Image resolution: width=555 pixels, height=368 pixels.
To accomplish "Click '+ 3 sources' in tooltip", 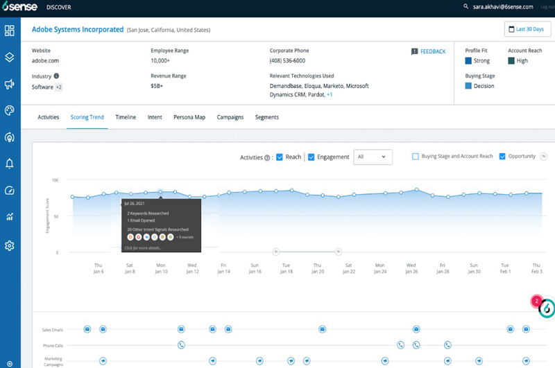I will (185, 237).
